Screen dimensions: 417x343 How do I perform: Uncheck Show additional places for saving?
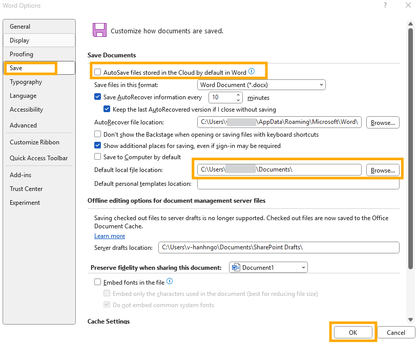click(98, 145)
